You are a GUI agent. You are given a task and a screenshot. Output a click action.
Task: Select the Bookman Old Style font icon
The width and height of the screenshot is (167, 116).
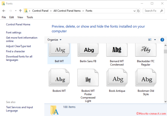(146, 77)
